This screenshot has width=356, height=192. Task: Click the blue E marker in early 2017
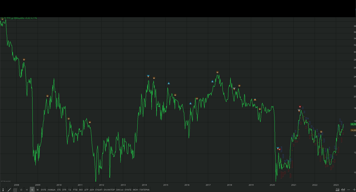(213, 81)
